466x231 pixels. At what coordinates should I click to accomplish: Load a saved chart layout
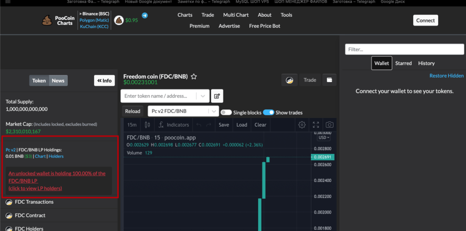click(242, 125)
